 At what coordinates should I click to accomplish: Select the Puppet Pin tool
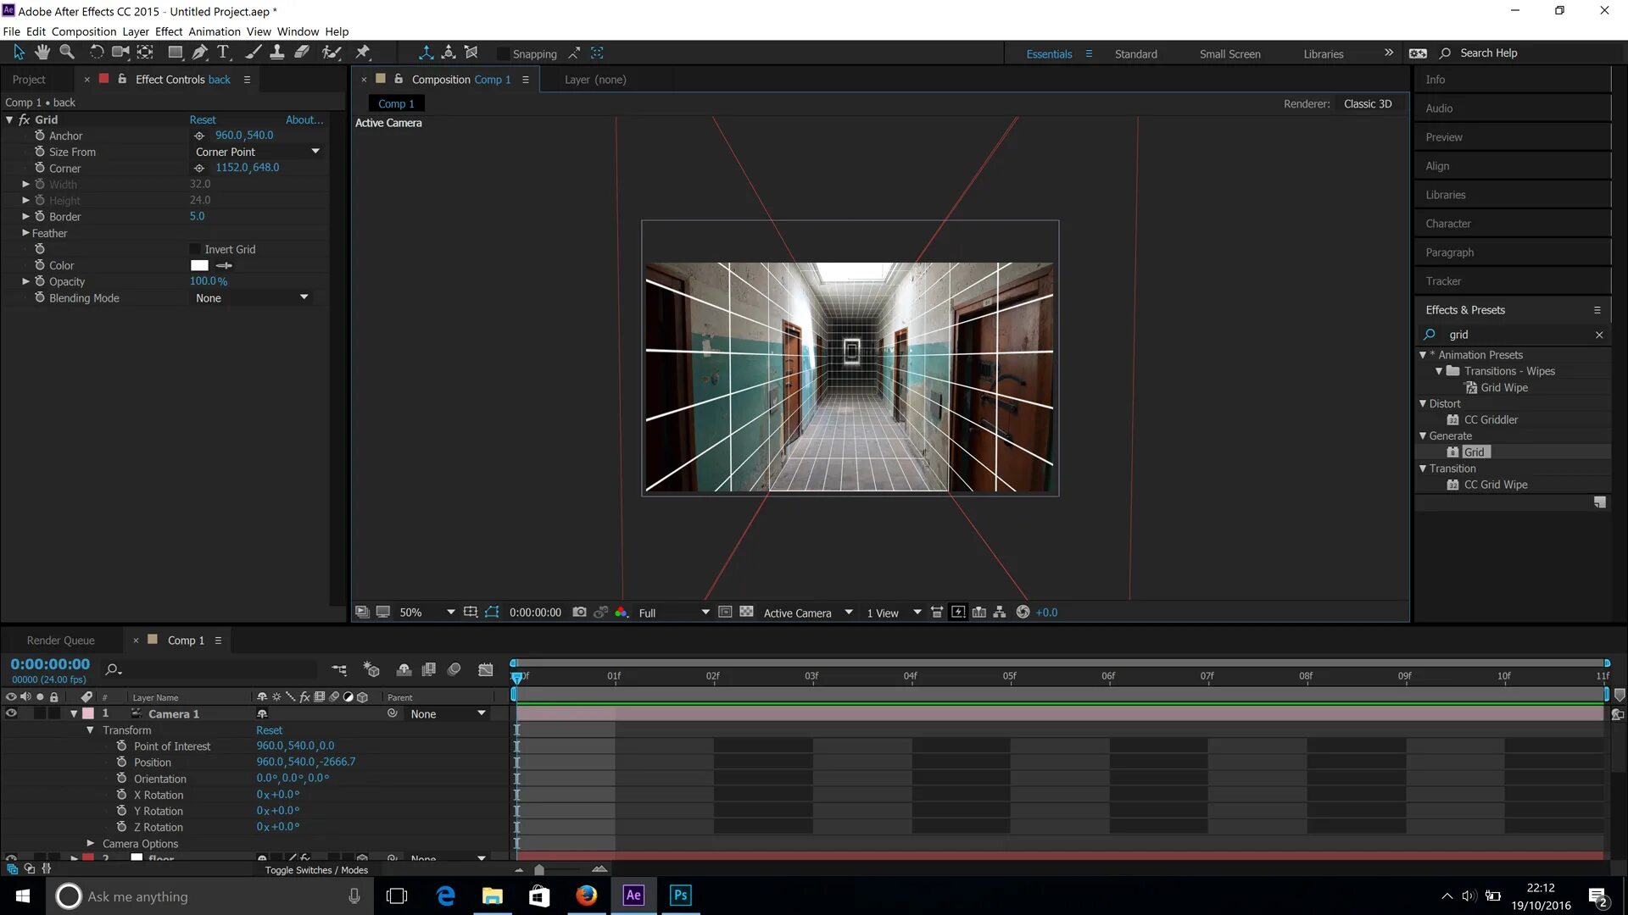point(363,53)
